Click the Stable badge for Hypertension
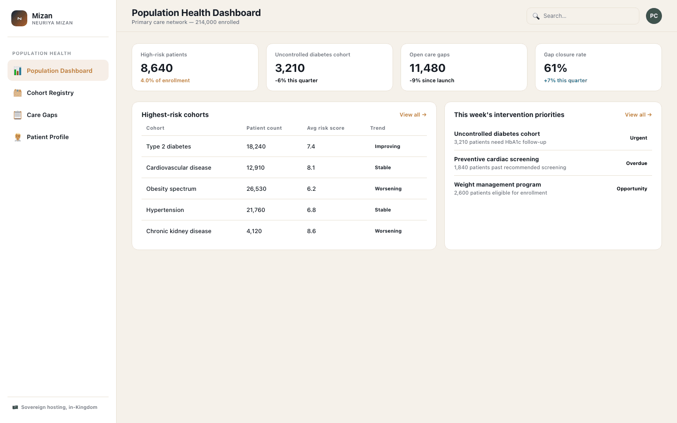 click(383, 210)
